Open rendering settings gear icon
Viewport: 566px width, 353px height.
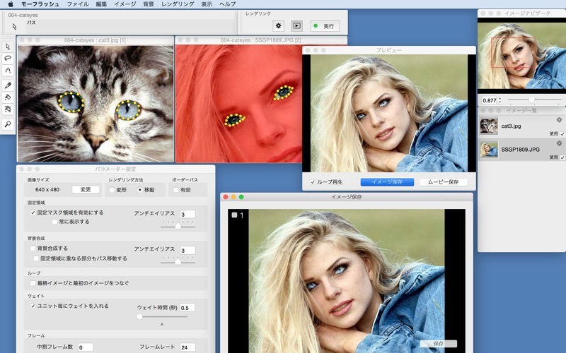click(279, 26)
